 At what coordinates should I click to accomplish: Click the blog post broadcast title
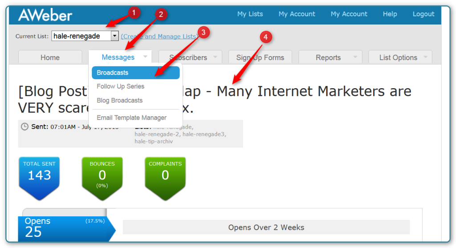click(215, 99)
